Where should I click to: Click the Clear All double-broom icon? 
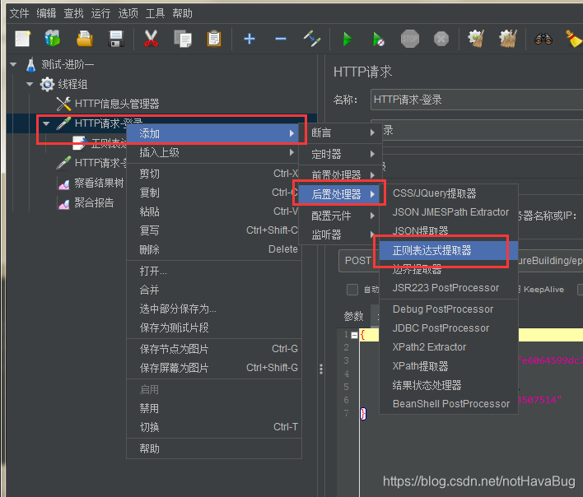[508, 39]
